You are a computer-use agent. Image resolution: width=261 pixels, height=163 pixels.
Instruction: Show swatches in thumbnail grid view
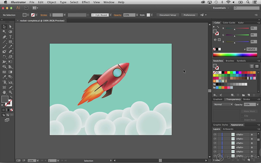pos(257,66)
